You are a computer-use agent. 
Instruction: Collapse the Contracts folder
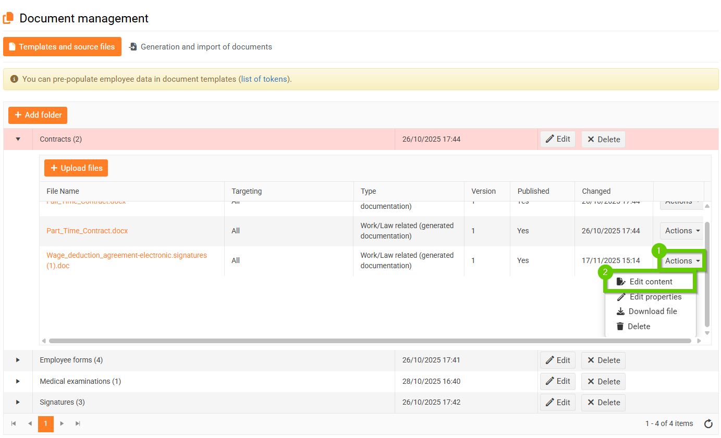click(x=18, y=139)
